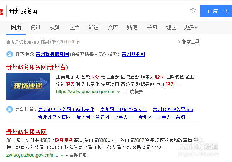Switch to the 资讯 tab
The height and width of the screenshot is (162, 232).
pos(35,28)
